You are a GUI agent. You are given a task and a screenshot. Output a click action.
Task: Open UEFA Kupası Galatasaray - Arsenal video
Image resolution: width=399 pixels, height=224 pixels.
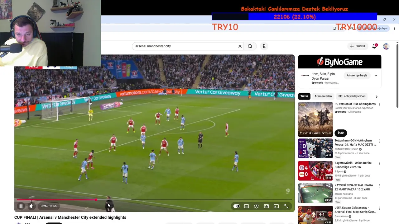coord(355,210)
